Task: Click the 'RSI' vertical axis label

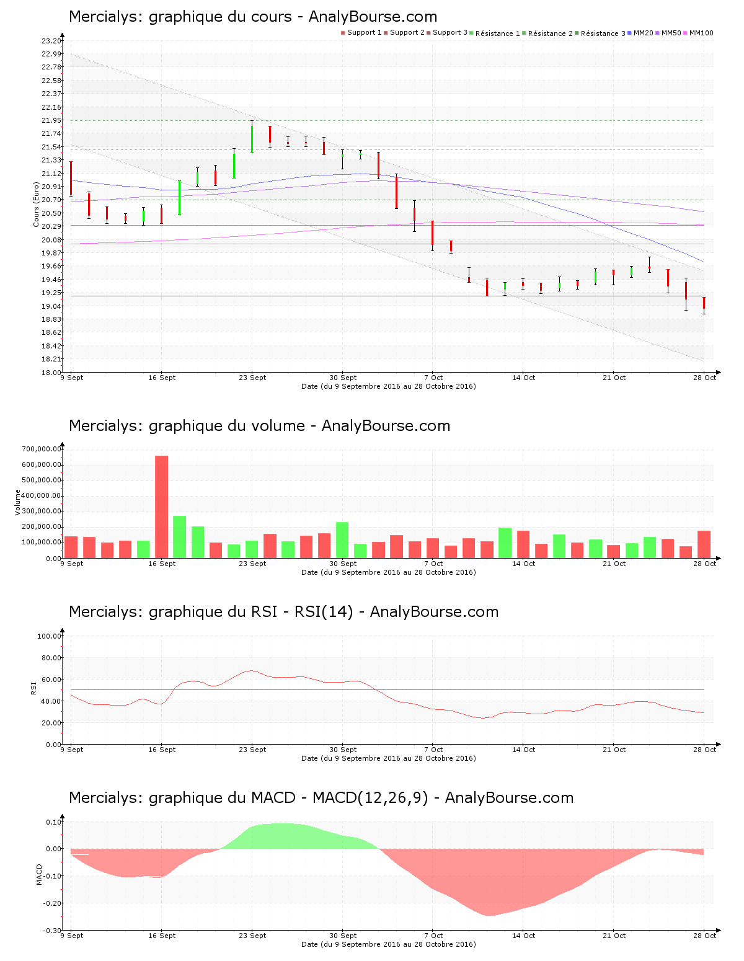Action: [33, 688]
